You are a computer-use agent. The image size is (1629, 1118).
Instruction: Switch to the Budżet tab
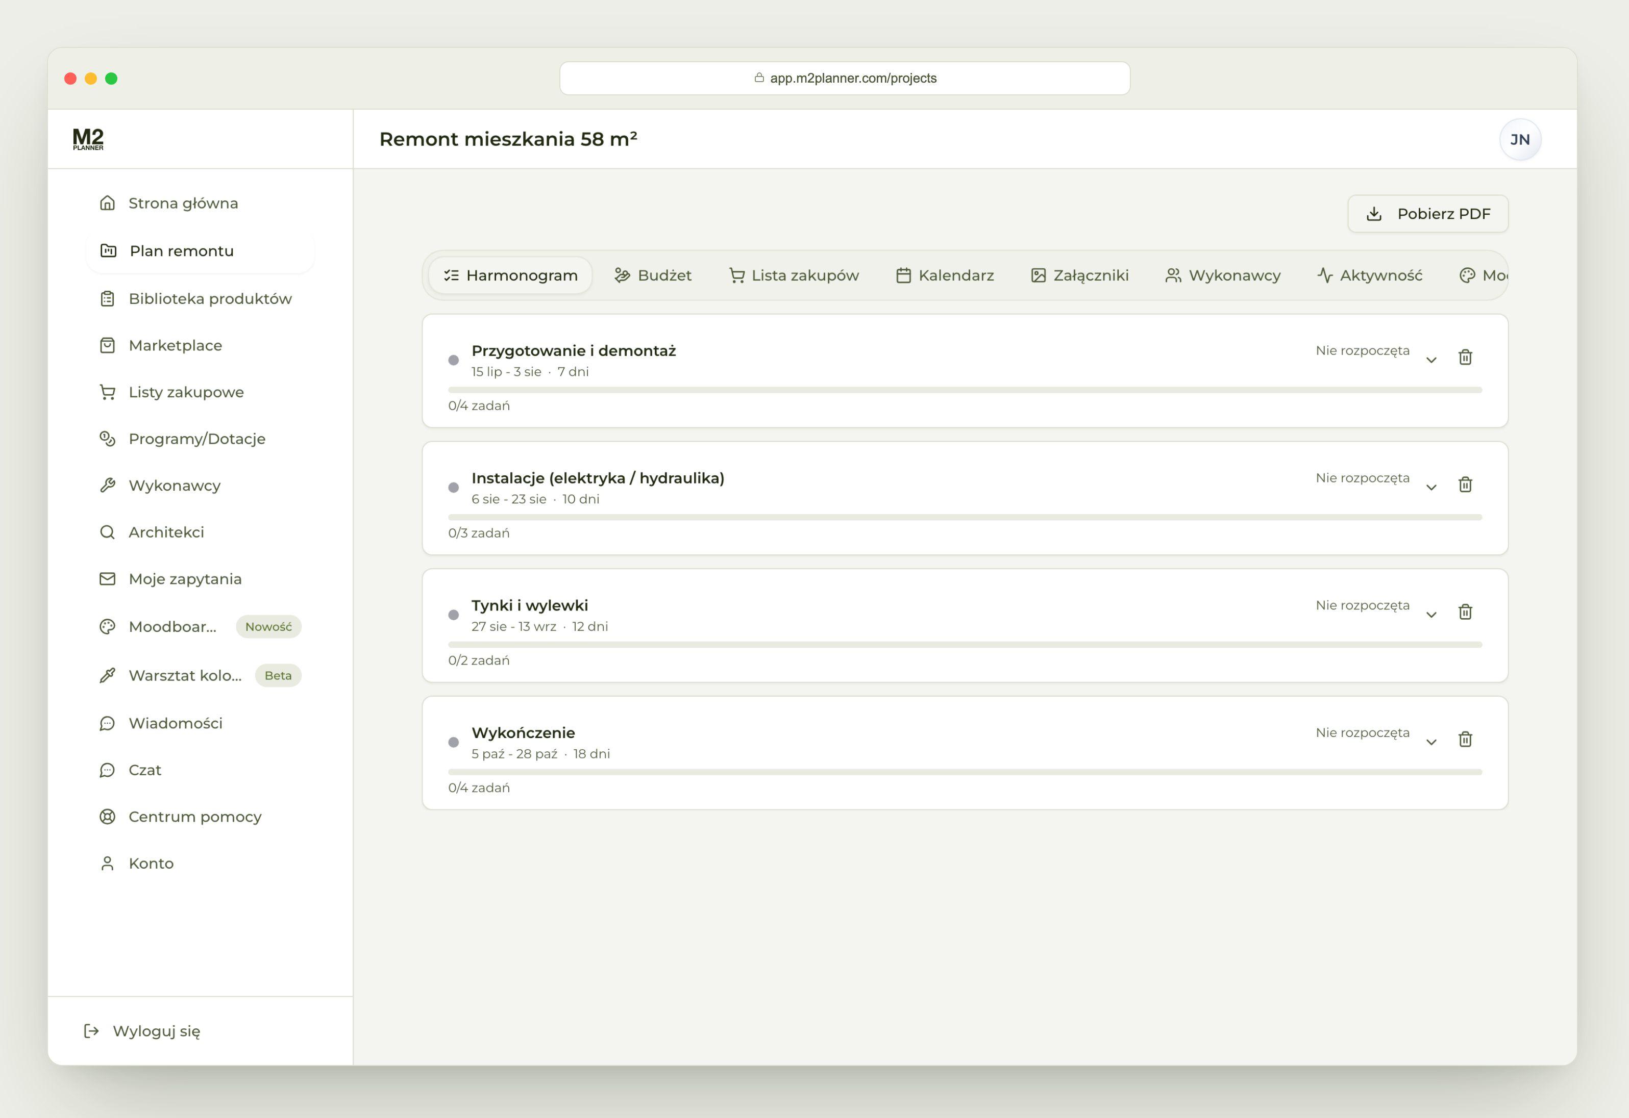pos(653,275)
